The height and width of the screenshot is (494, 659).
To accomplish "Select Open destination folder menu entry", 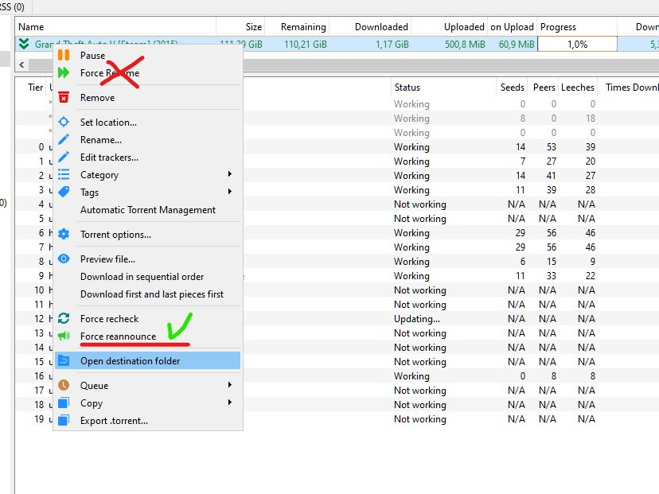I will [x=130, y=361].
